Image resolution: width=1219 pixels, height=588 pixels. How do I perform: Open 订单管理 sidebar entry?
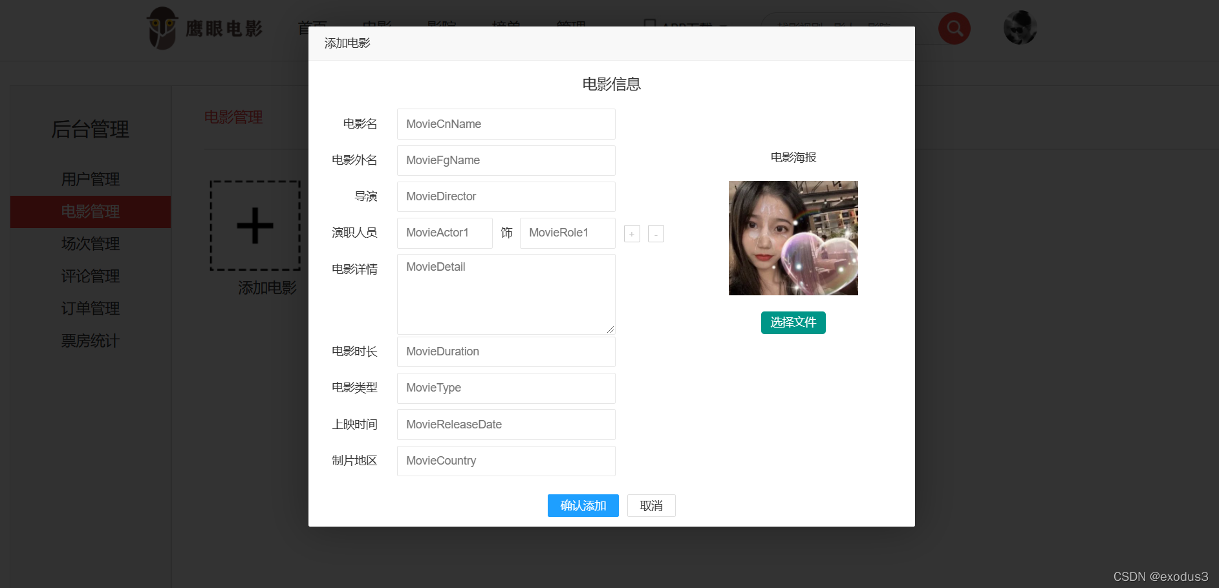point(90,308)
